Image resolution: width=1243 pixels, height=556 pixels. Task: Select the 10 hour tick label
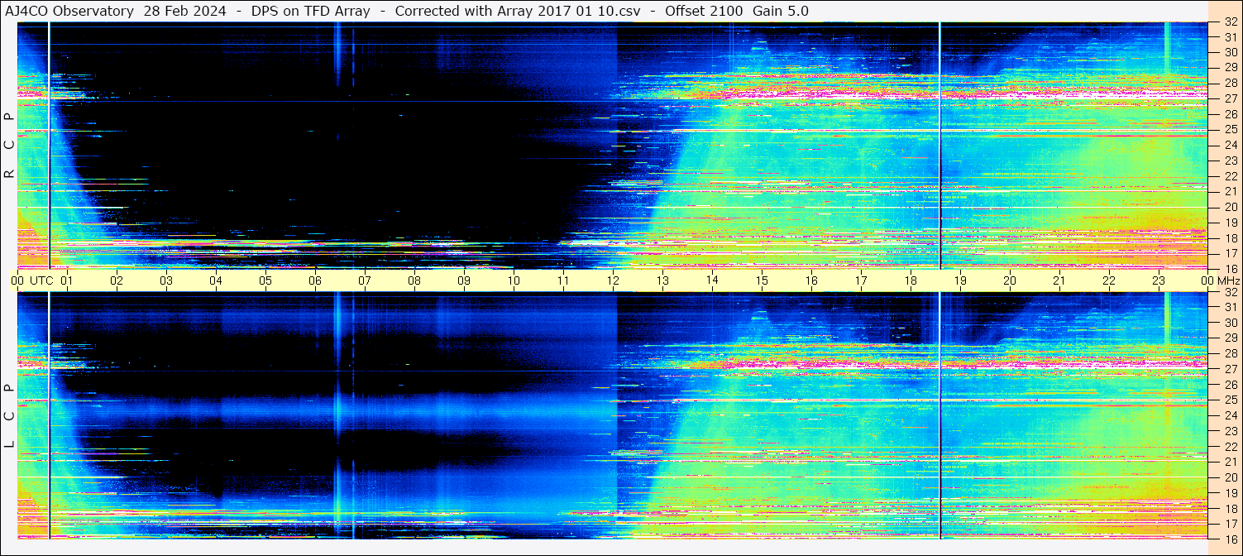(x=514, y=280)
